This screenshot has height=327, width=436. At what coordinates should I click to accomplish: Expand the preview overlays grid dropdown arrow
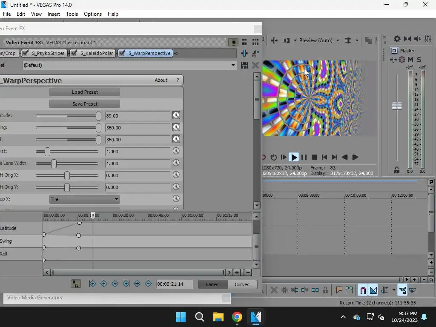pos(357,40)
